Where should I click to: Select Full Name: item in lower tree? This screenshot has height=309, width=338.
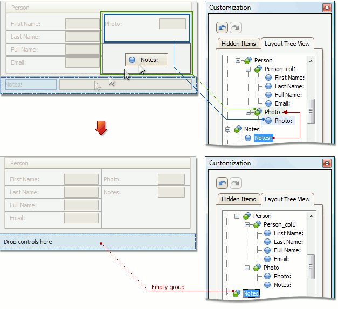[x=287, y=250]
